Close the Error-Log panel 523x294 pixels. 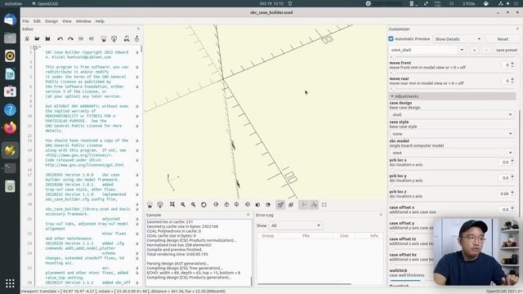[381, 215]
